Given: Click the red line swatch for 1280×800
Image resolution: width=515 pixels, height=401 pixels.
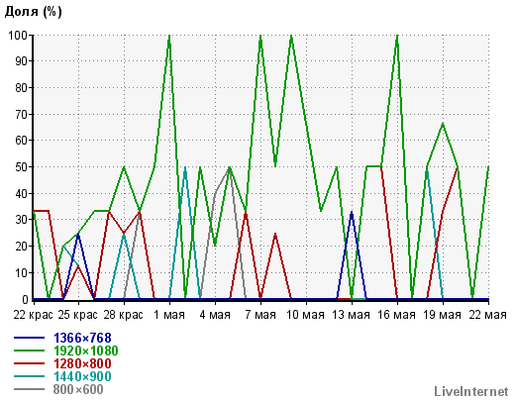Looking at the screenshot, I should tap(29, 363).
